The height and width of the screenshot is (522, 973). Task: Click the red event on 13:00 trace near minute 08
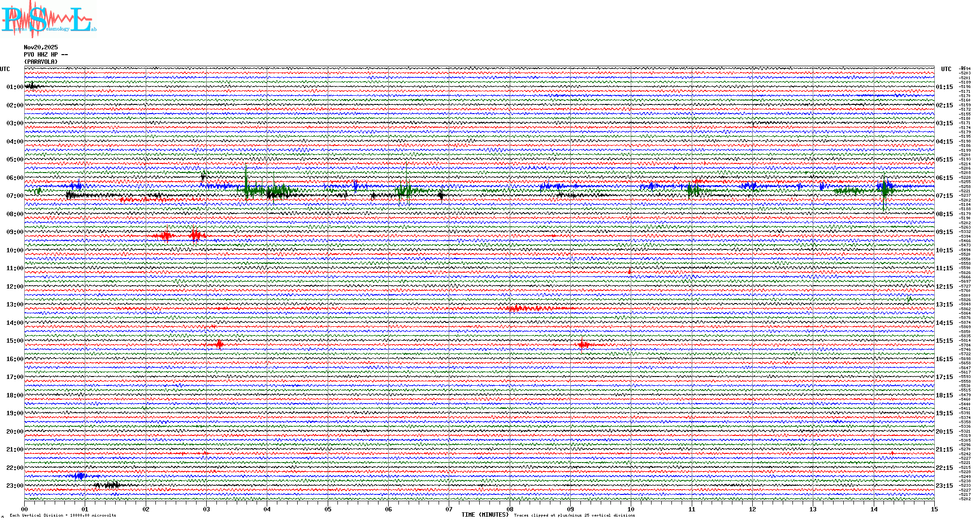[x=518, y=308]
